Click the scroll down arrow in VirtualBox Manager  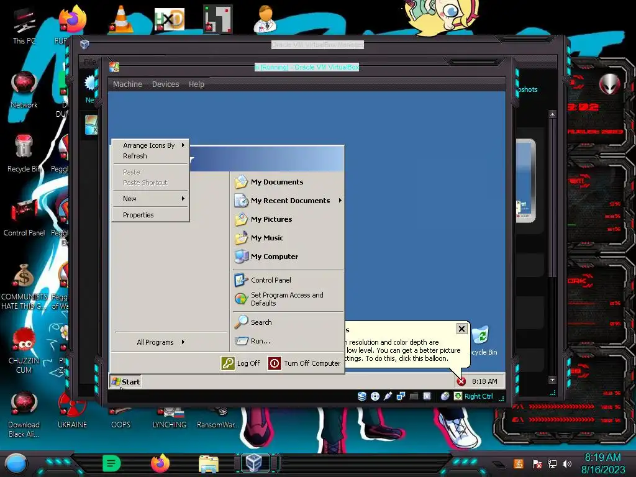[x=552, y=380]
